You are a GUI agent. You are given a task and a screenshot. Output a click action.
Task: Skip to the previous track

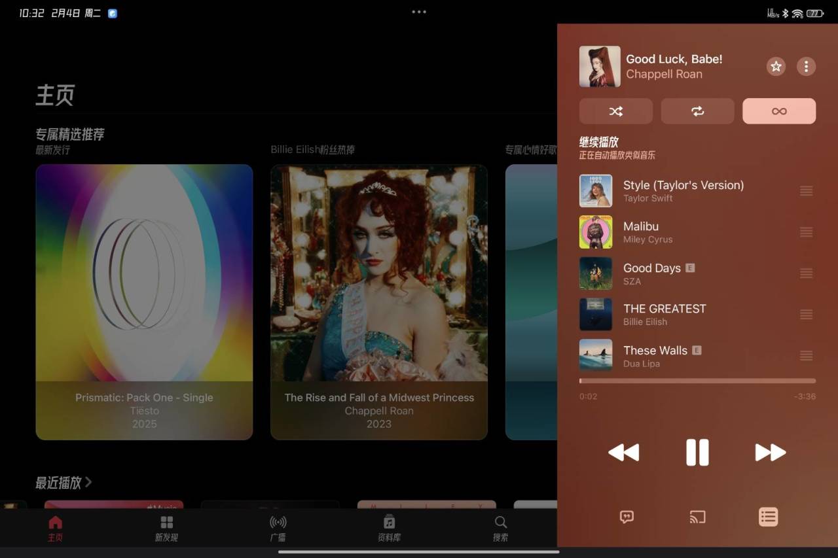(624, 452)
